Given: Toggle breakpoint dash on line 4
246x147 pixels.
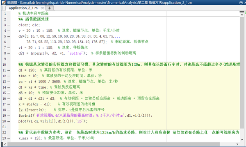Looking at the screenshot, I should click(9, 31).
